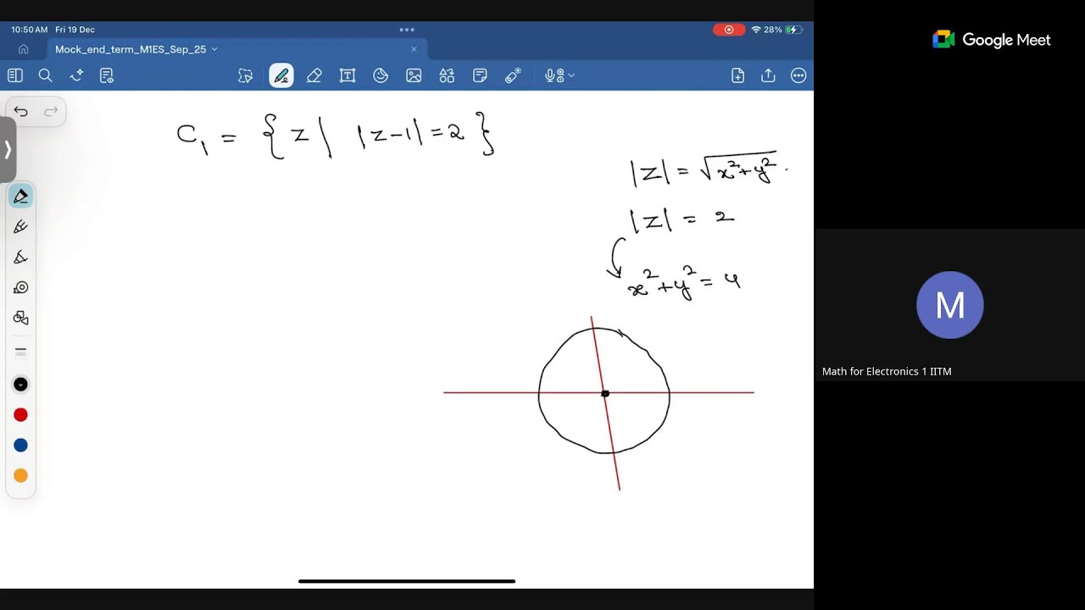Choose the shape drawing tool
Image resolution: width=1085 pixels, height=610 pixels.
tap(20, 319)
